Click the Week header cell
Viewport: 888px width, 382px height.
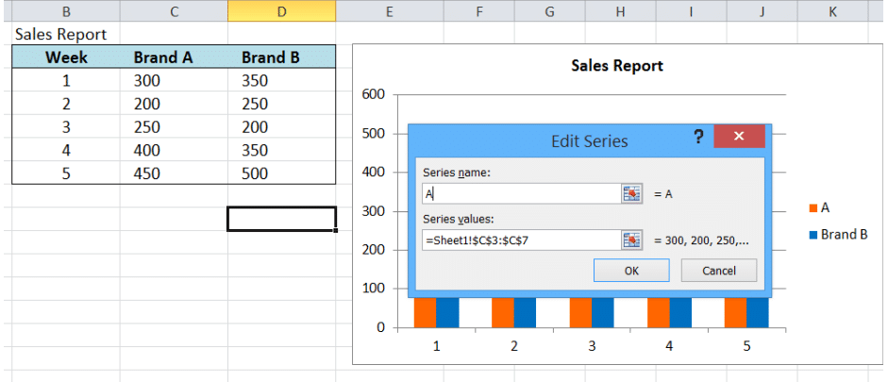click(66, 58)
